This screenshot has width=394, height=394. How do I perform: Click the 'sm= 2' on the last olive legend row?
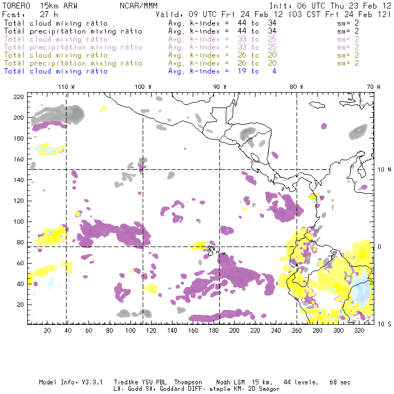(x=348, y=63)
